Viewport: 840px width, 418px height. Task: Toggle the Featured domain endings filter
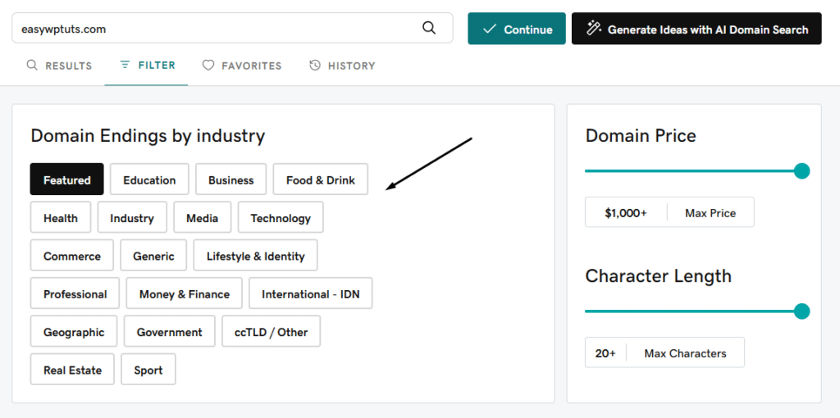(67, 179)
